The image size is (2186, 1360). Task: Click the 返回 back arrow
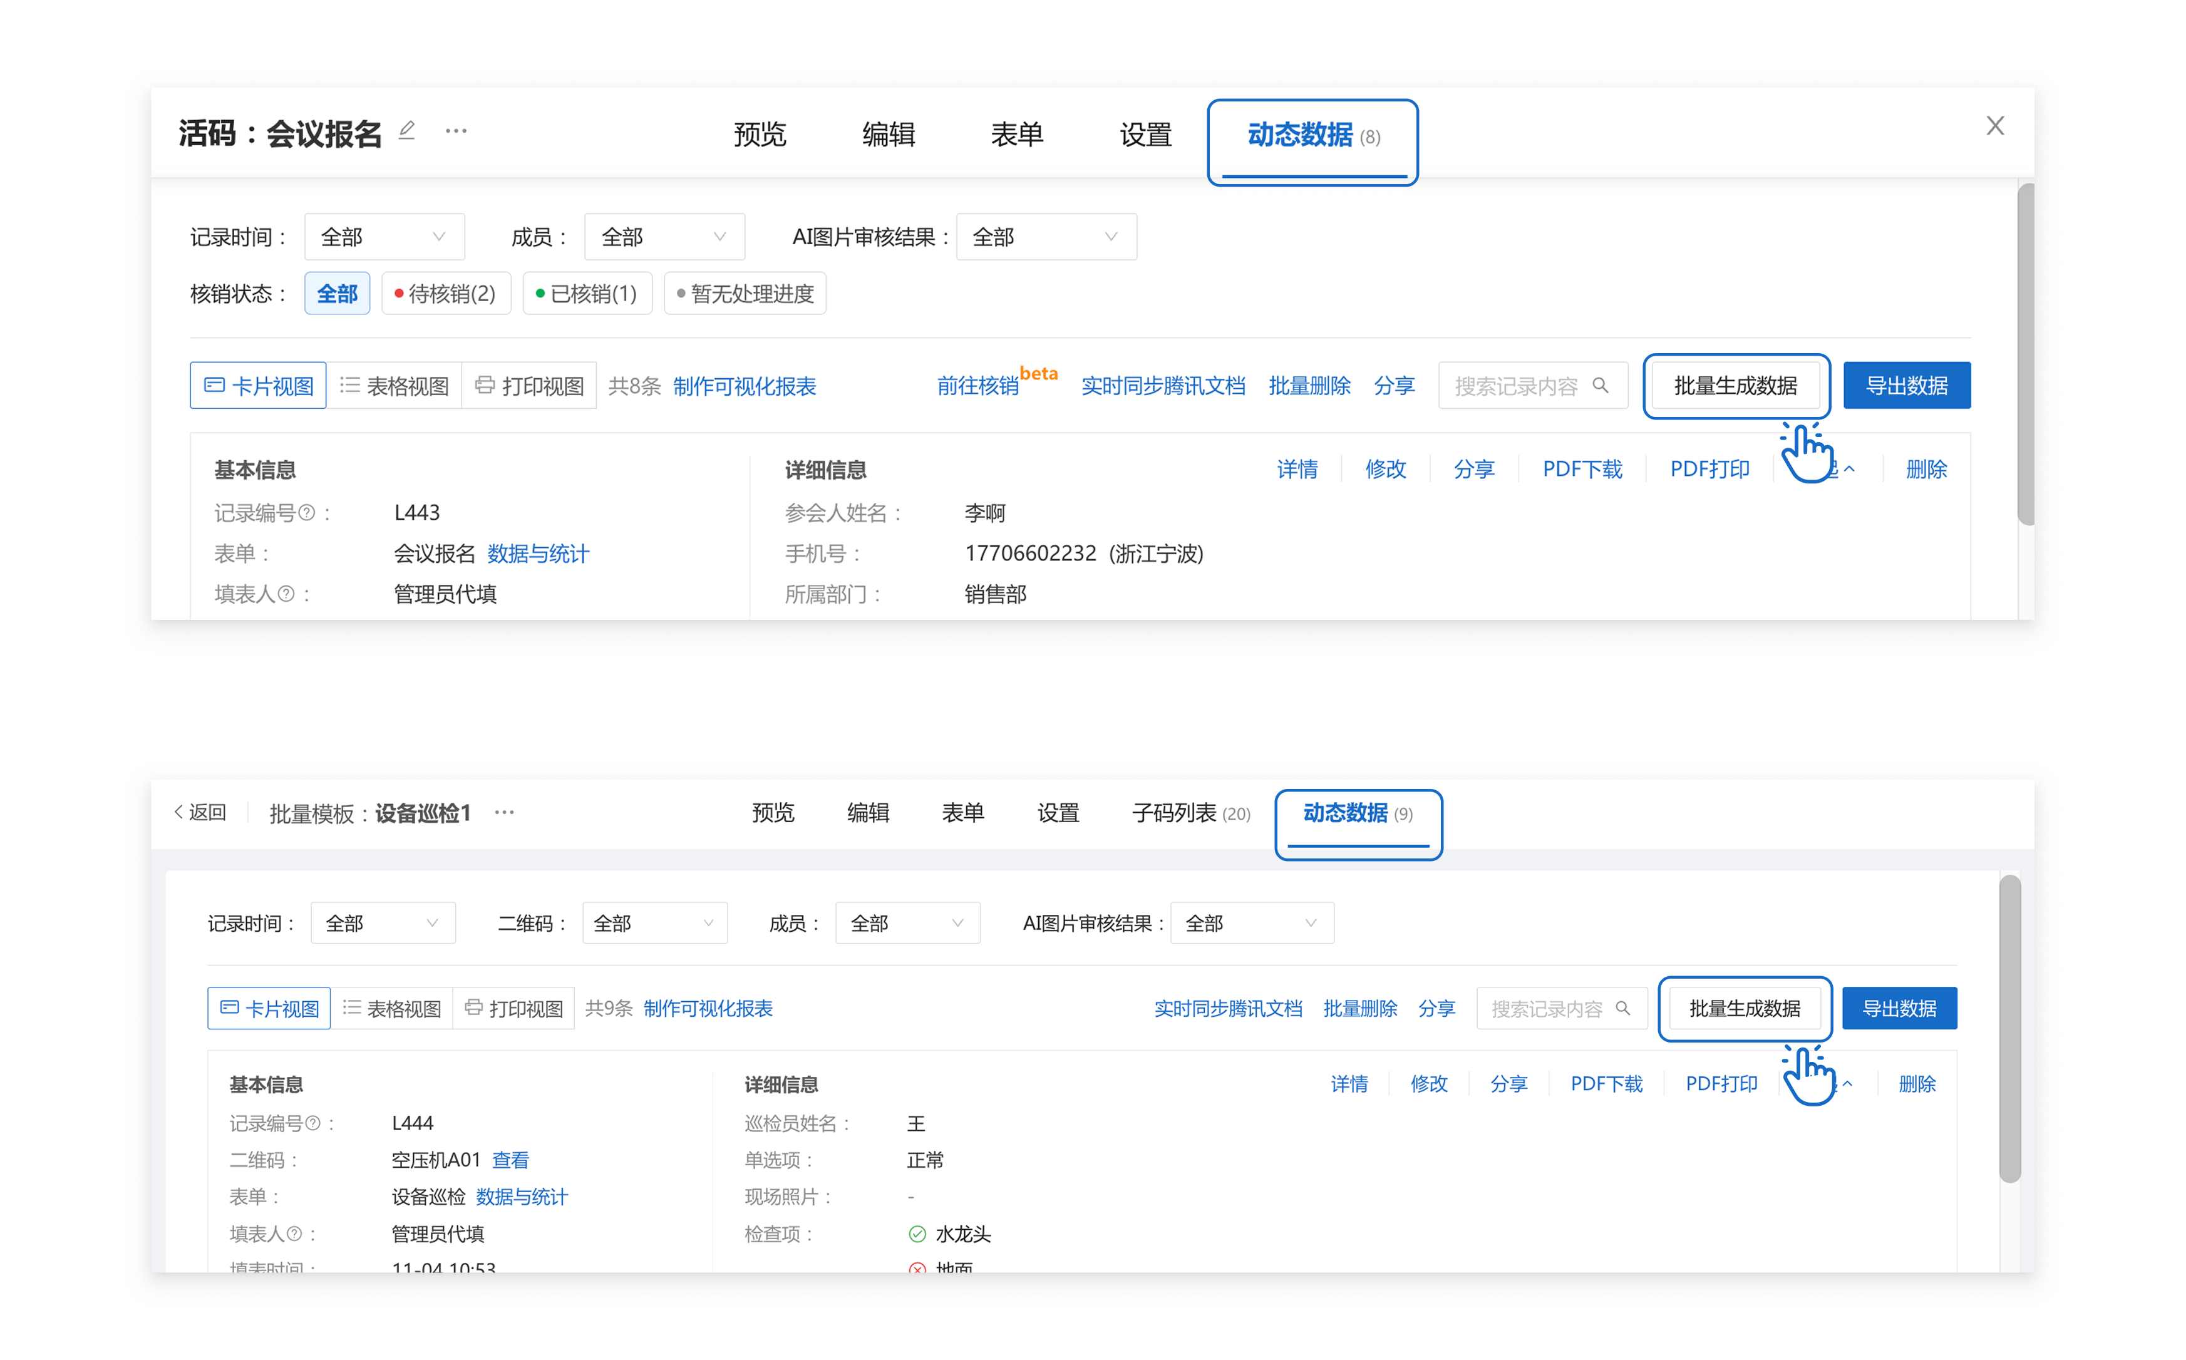coord(180,812)
